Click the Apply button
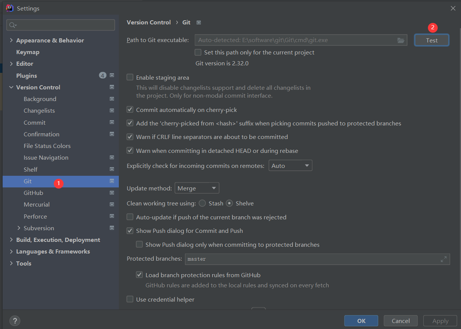 [x=440, y=321]
